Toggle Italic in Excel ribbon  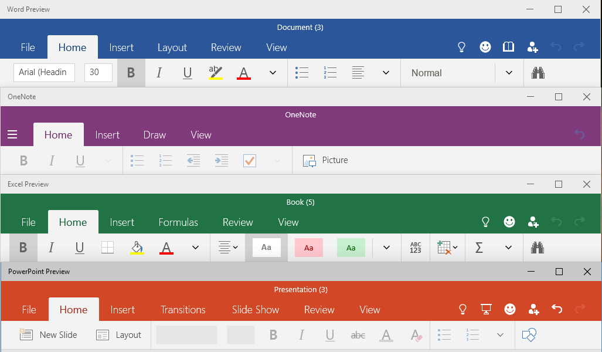click(x=51, y=248)
